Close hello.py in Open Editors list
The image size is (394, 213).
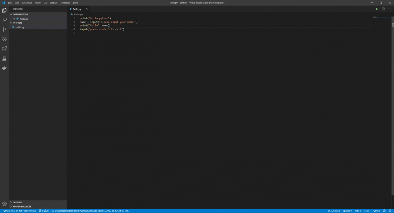[x=14, y=18]
